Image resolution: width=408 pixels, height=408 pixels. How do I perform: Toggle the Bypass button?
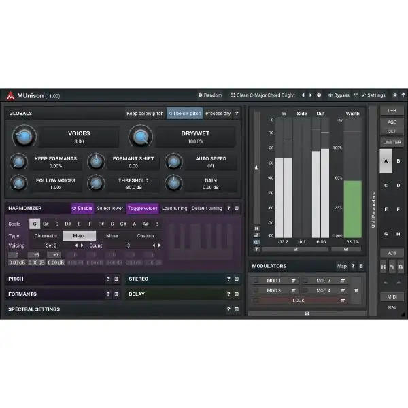click(339, 95)
